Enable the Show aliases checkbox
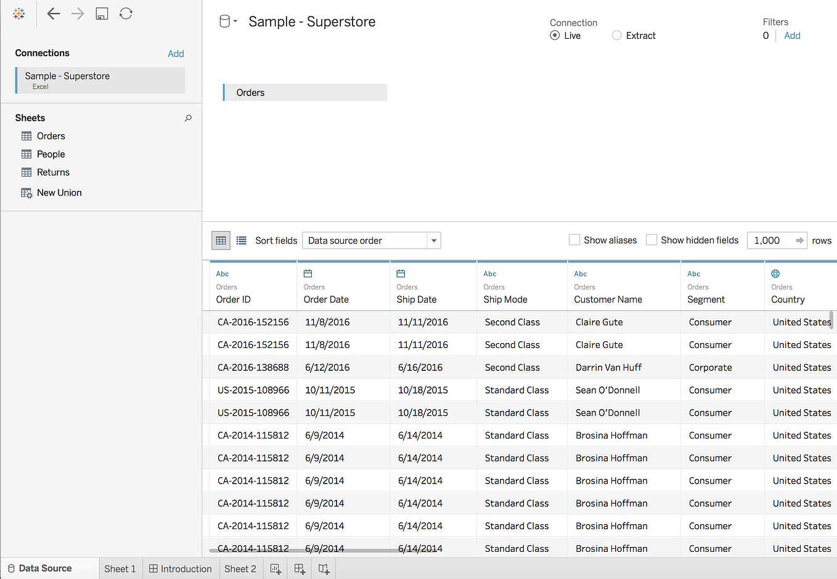Image resolution: width=837 pixels, height=579 pixels. (x=574, y=240)
